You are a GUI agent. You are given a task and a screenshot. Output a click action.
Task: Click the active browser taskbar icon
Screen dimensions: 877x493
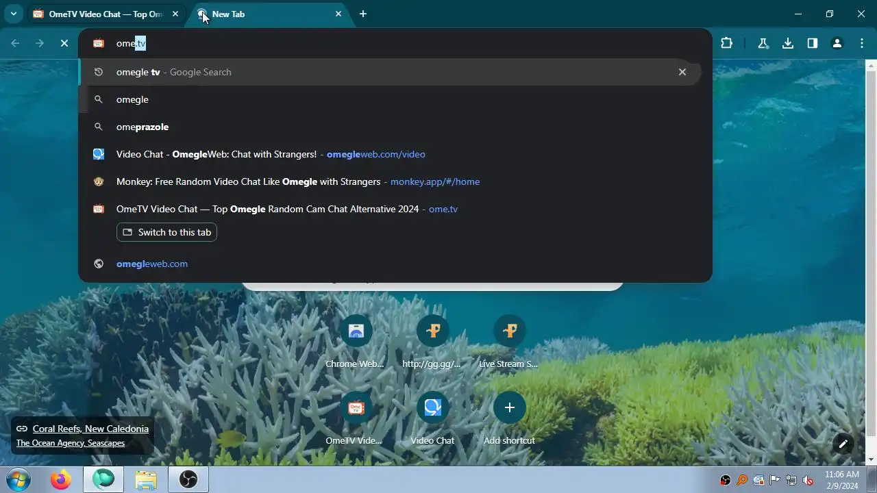(103, 480)
